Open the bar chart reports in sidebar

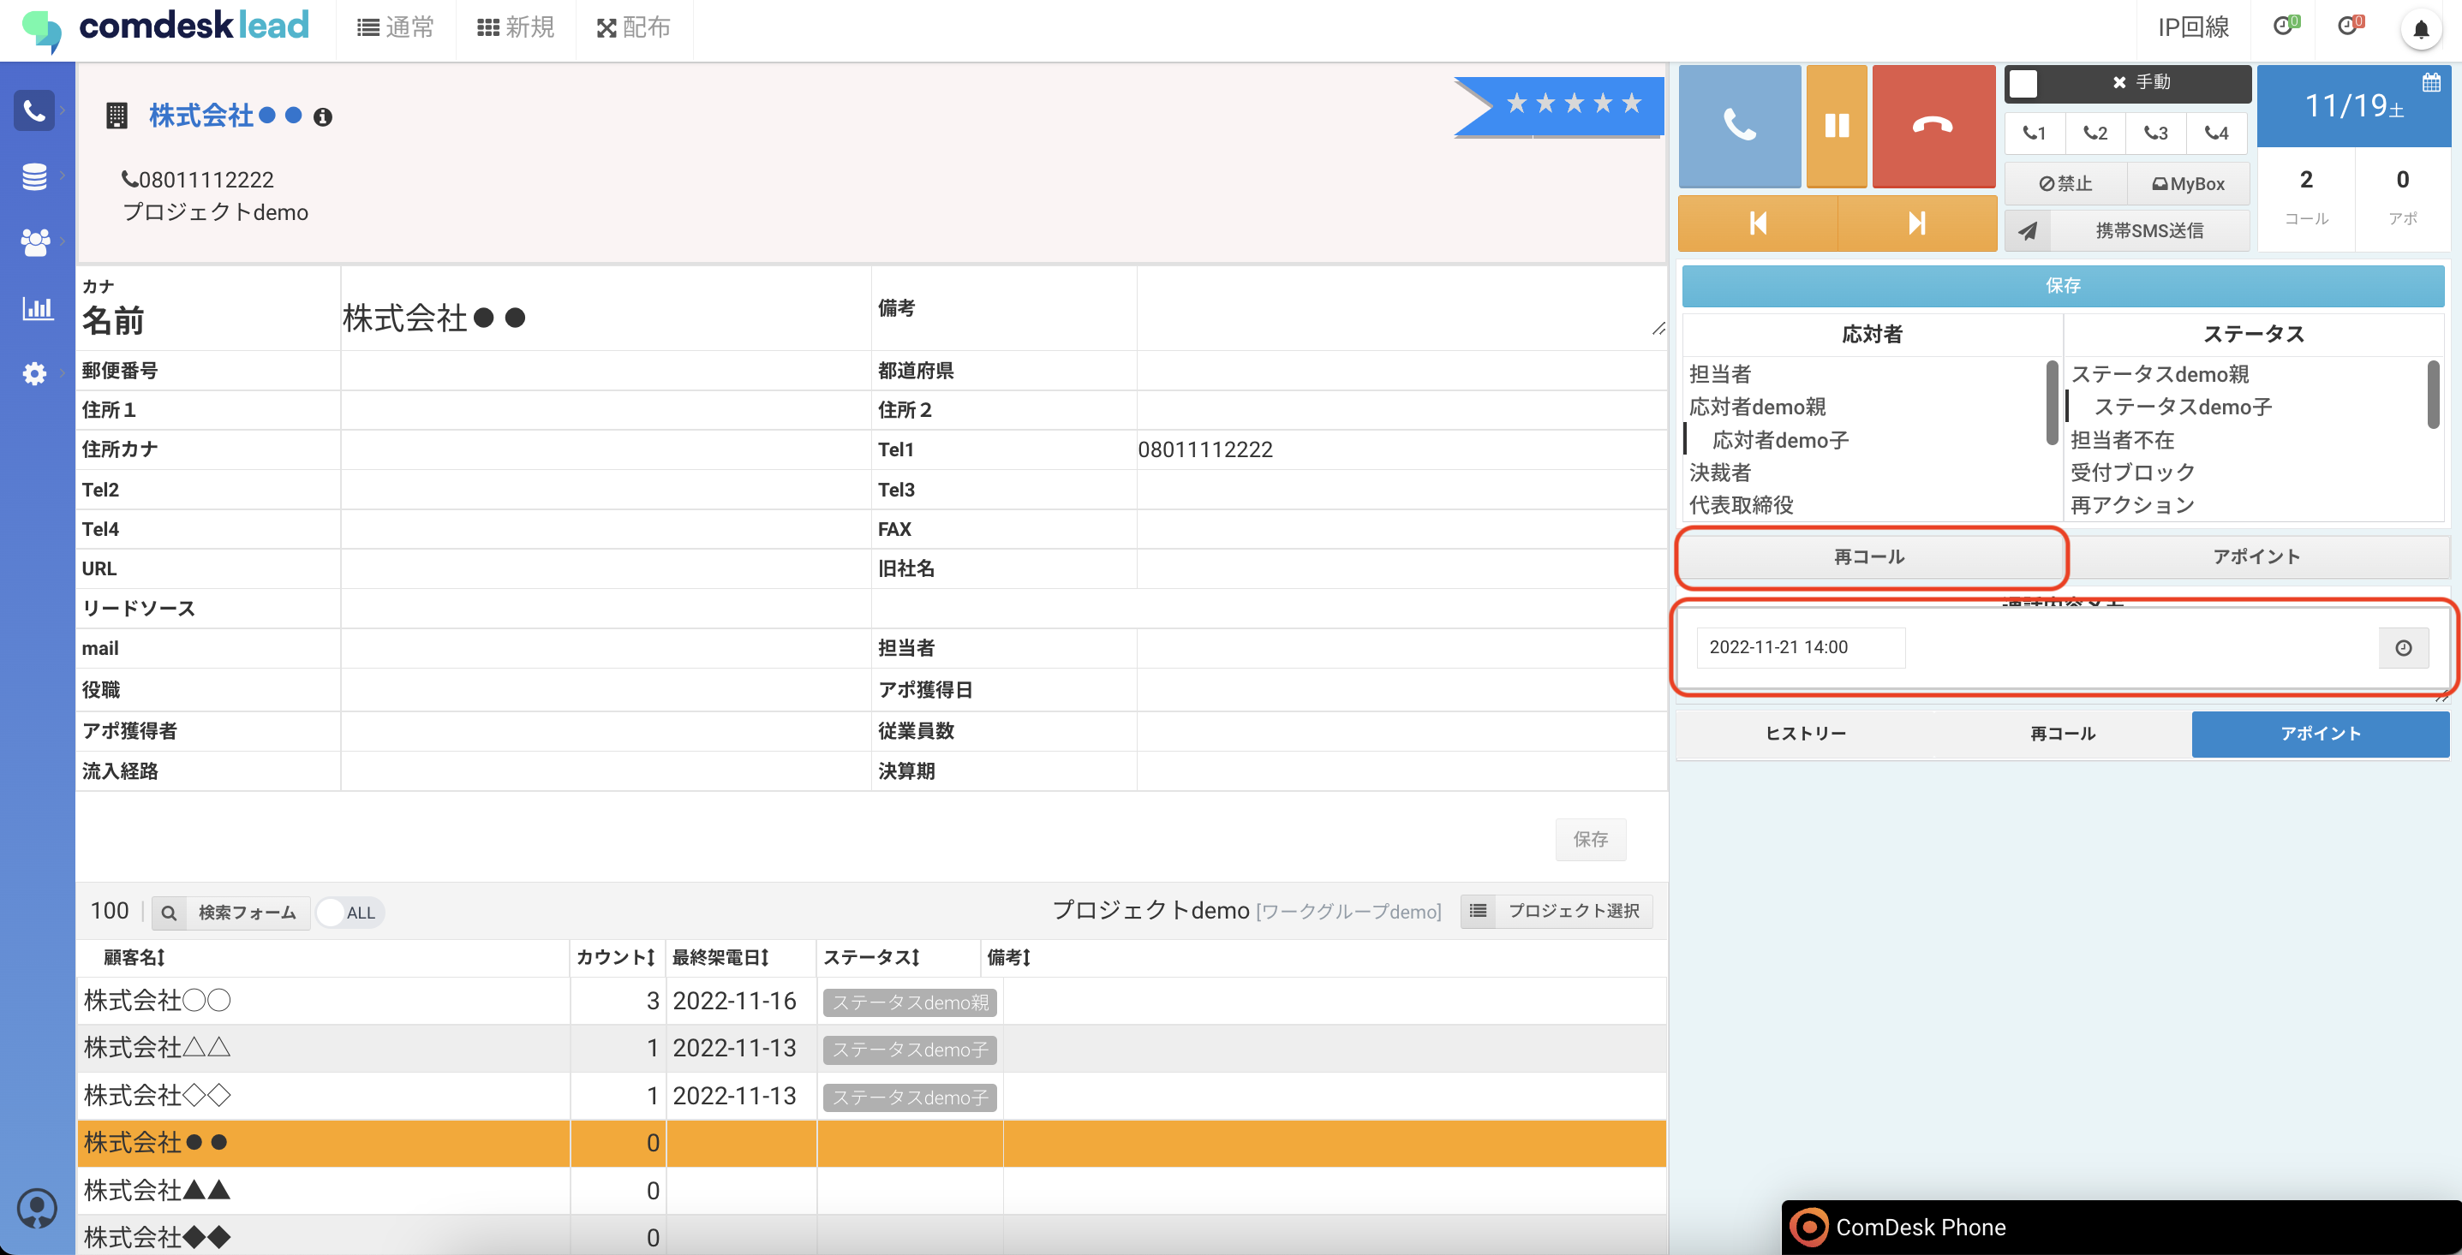[38, 307]
